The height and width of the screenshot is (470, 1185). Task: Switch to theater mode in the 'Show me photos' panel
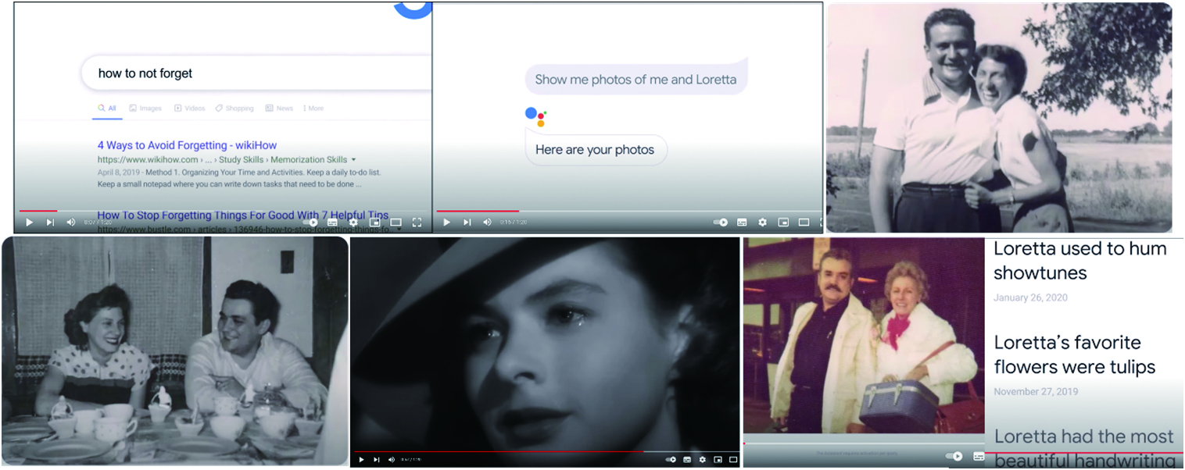pos(804,223)
